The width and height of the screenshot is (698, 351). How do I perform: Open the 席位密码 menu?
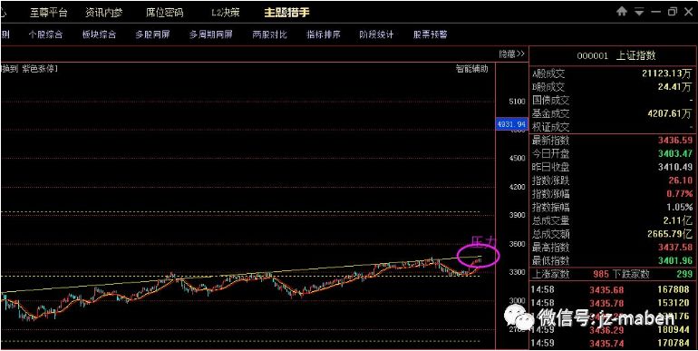[164, 13]
